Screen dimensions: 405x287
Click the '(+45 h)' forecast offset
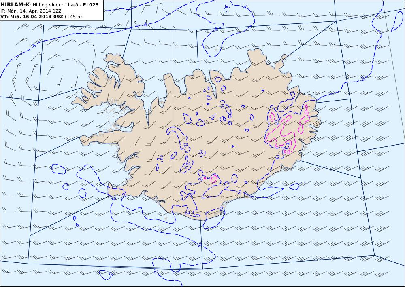coord(73,17)
